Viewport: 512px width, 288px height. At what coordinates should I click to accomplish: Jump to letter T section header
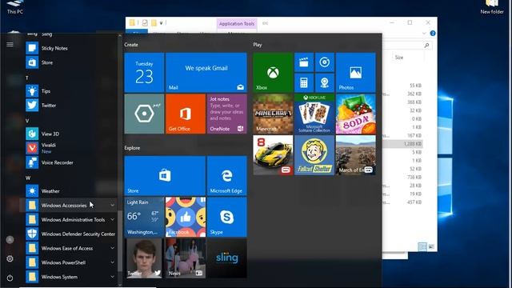(26, 78)
